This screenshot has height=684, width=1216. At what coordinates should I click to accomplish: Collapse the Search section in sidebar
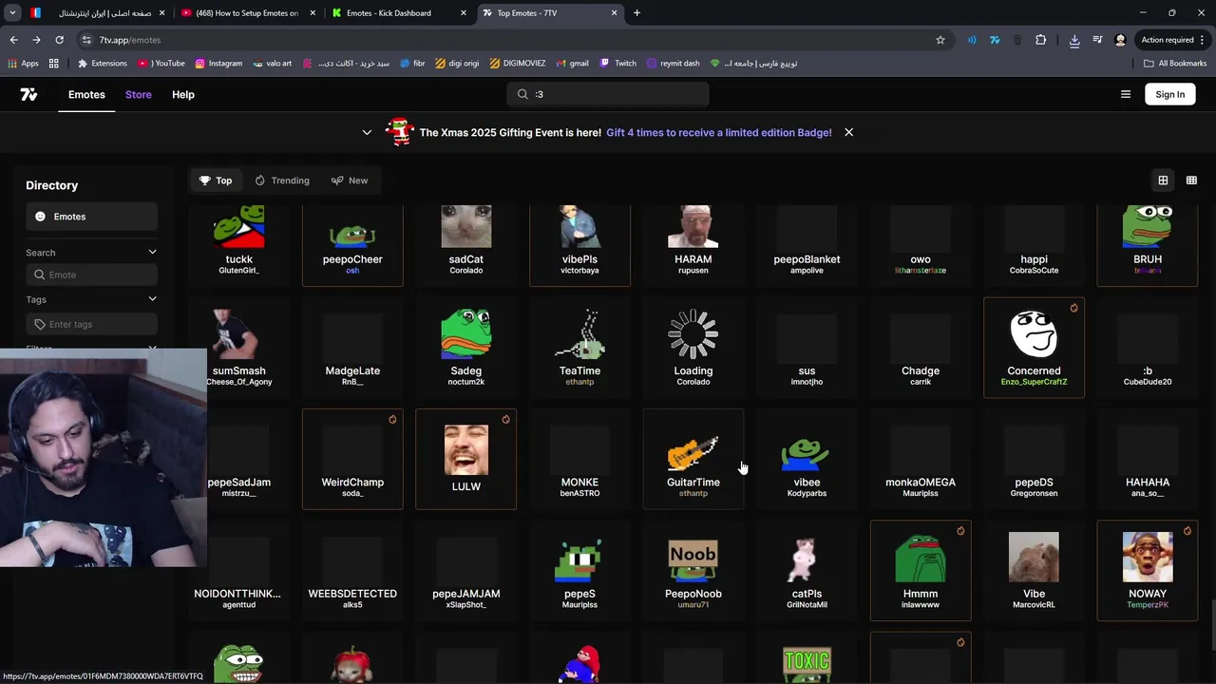152,252
